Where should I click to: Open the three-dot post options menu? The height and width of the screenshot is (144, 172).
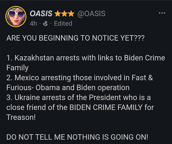[162, 13]
